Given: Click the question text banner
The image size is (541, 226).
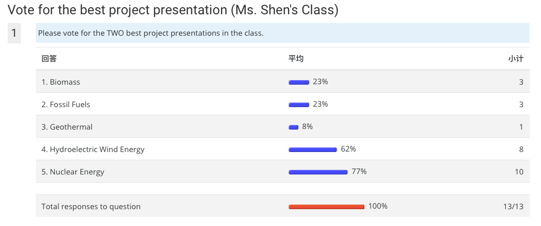Looking at the screenshot, I should click(x=283, y=33).
